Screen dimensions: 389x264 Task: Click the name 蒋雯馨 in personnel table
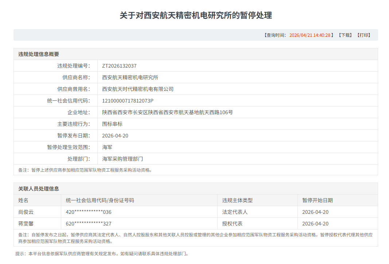point(26,224)
